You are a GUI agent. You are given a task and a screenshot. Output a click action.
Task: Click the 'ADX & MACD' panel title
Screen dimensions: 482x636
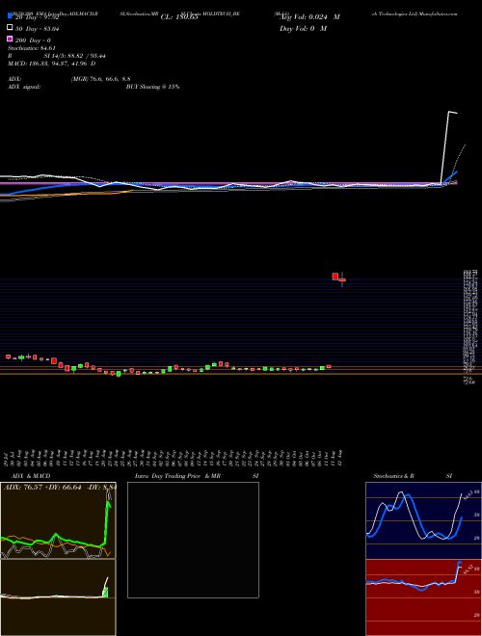pos(31,476)
